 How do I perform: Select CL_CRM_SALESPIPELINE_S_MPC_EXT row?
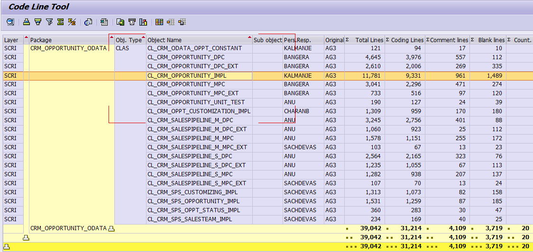click(197, 183)
